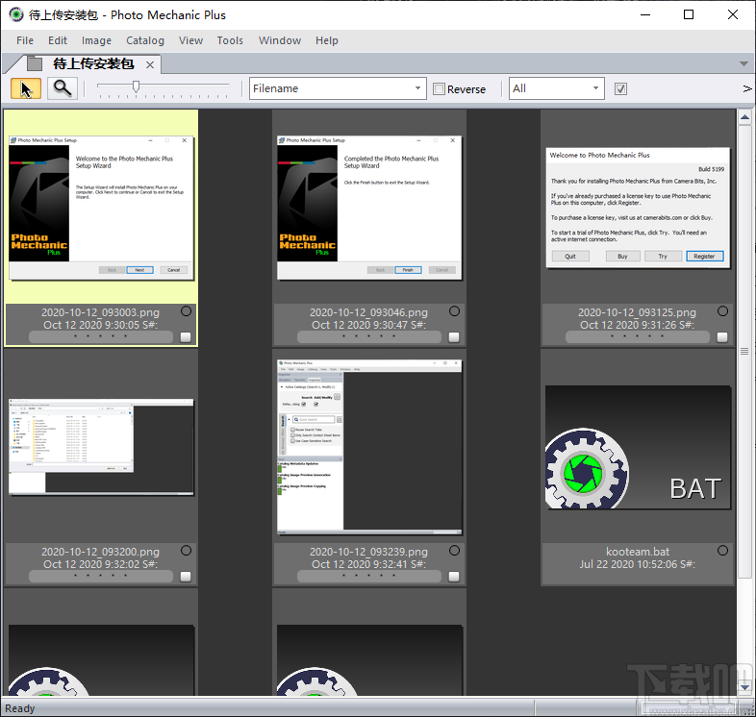This screenshot has width=756, height=717.
Task: Click the color class circle on kooteam.bat
Action: point(722,551)
